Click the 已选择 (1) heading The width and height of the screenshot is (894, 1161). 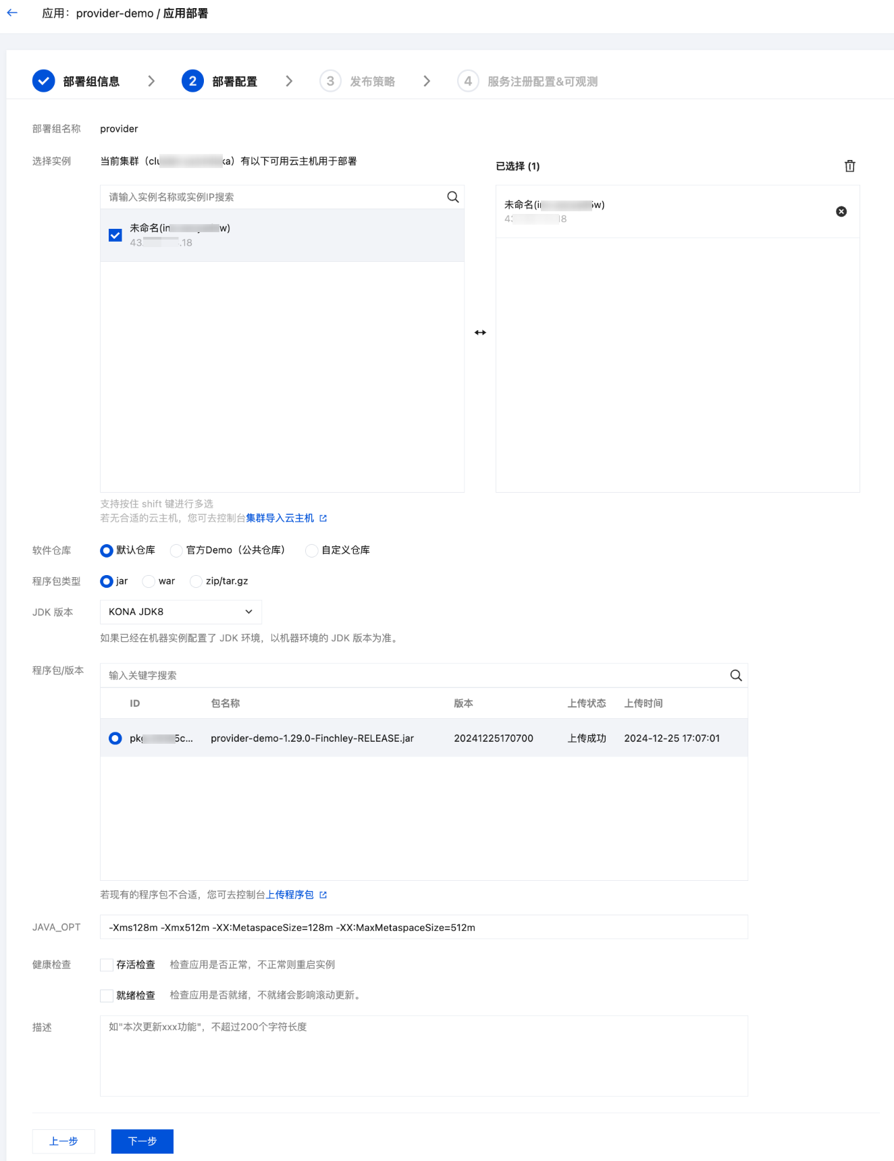[518, 166]
